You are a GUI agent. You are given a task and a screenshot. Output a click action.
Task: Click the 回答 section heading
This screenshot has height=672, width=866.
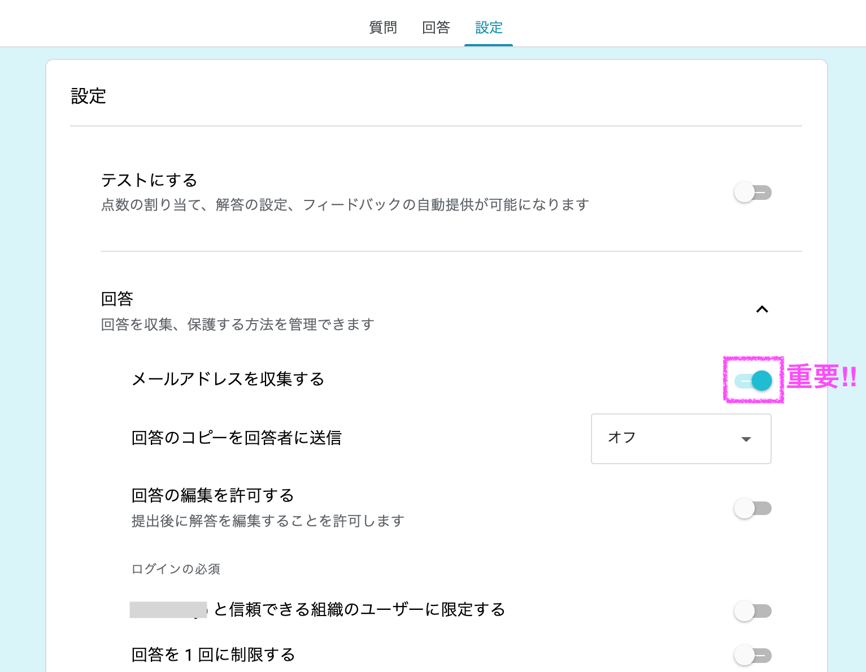pyautogui.click(x=117, y=299)
